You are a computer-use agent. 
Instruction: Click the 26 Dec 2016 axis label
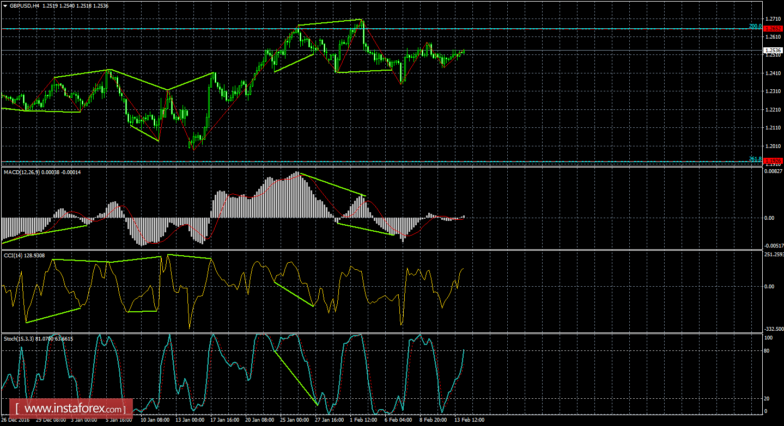pyautogui.click(x=16, y=420)
